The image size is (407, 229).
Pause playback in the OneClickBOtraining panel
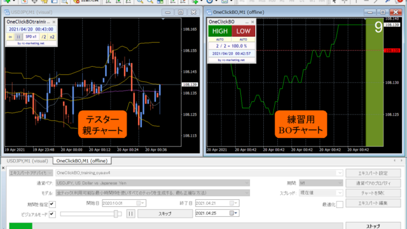18,37
